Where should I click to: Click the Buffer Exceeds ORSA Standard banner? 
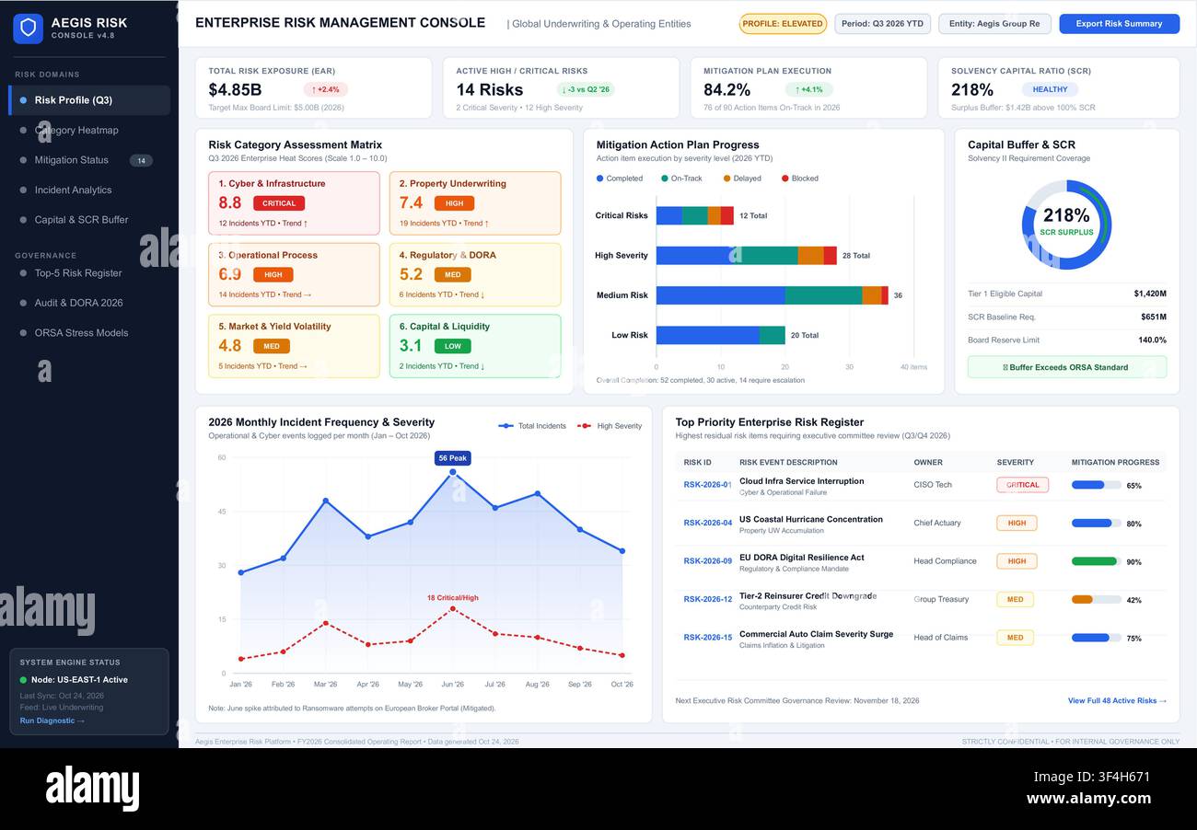pyautogui.click(x=1067, y=367)
